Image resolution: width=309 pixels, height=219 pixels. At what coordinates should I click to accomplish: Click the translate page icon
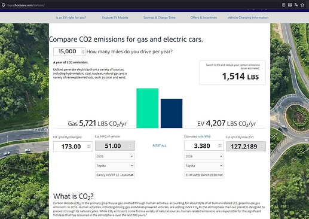tap(296, 5)
